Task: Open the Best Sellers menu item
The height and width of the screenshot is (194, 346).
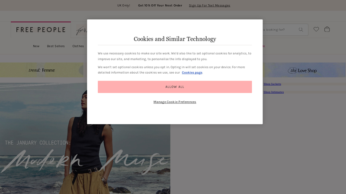Action: [x=56, y=46]
